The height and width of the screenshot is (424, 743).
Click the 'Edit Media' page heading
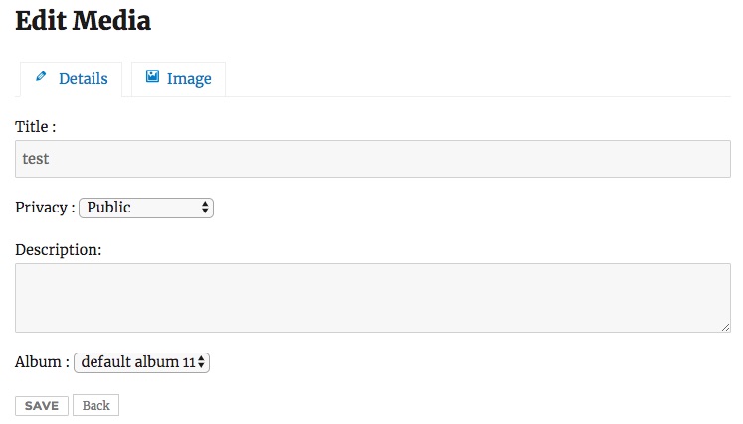(x=84, y=20)
